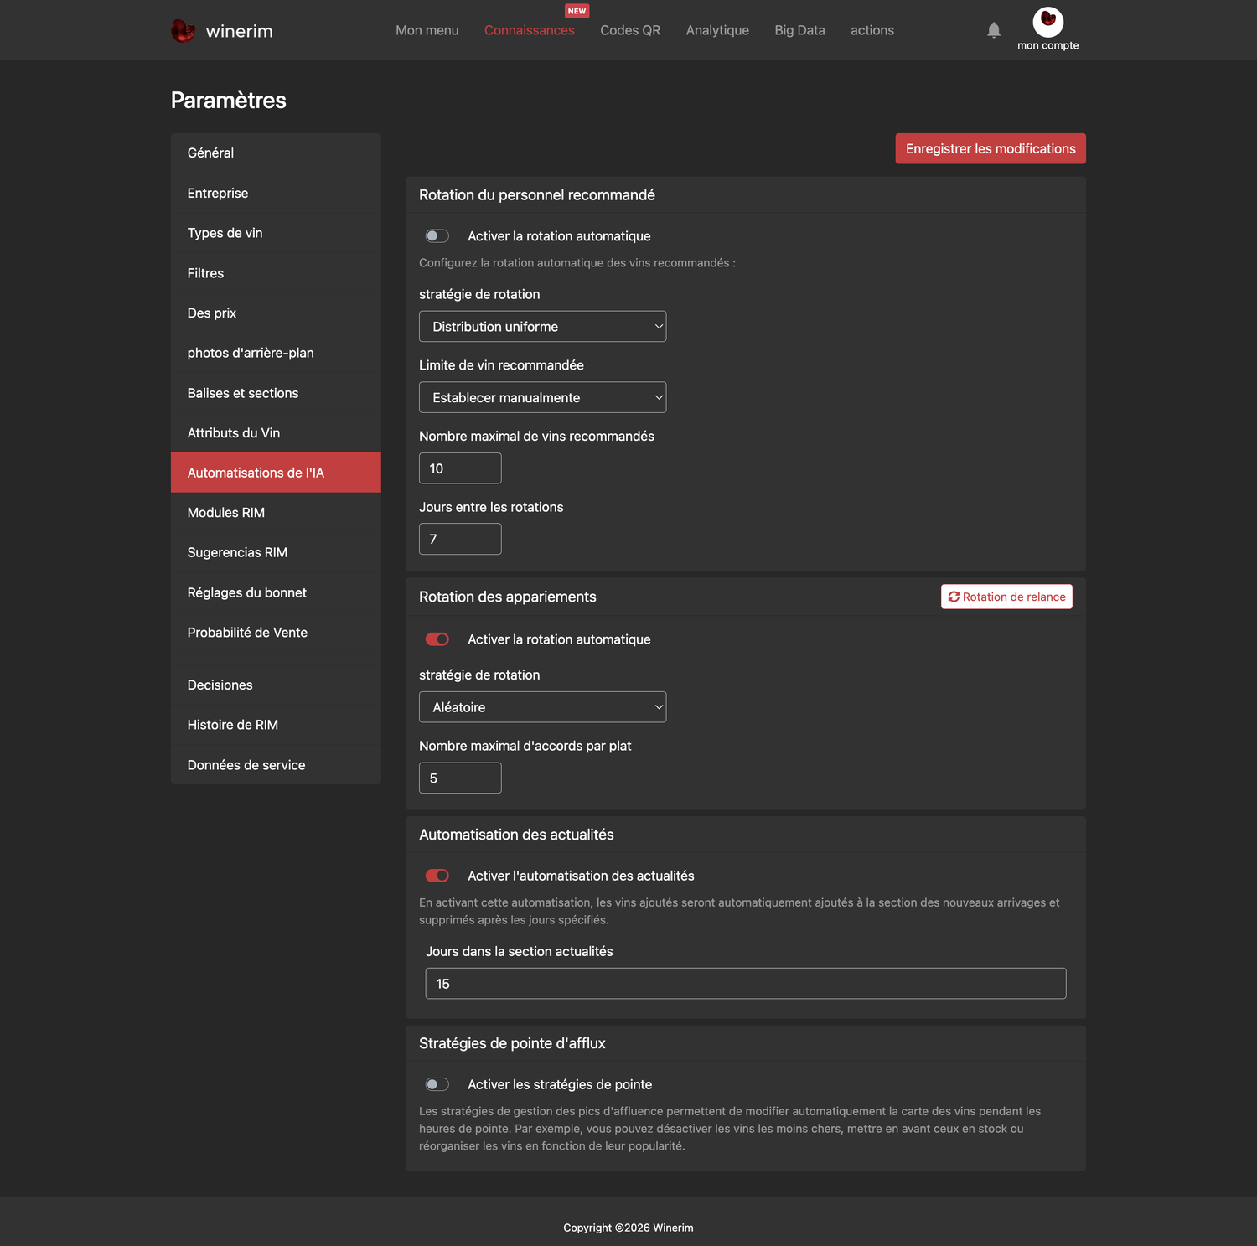Screen dimensions: 1257x1246
Task: Click the mon compte avatar
Action: click(x=1047, y=22)
